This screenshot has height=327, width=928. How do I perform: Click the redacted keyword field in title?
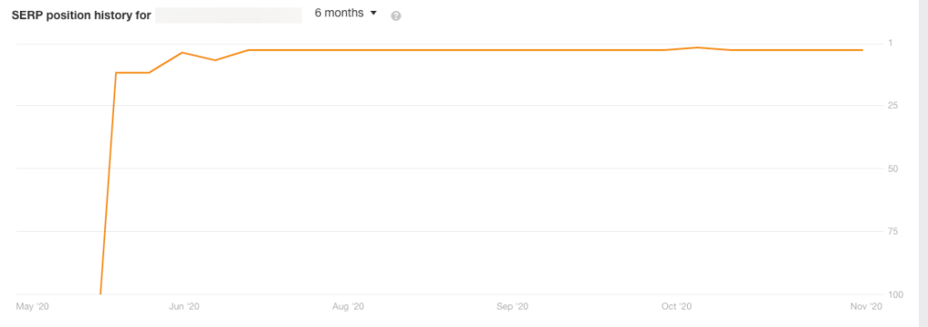click(228, 14)
